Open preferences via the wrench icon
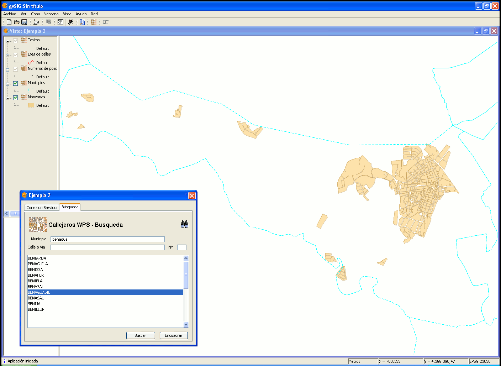 tap(71, 22)
